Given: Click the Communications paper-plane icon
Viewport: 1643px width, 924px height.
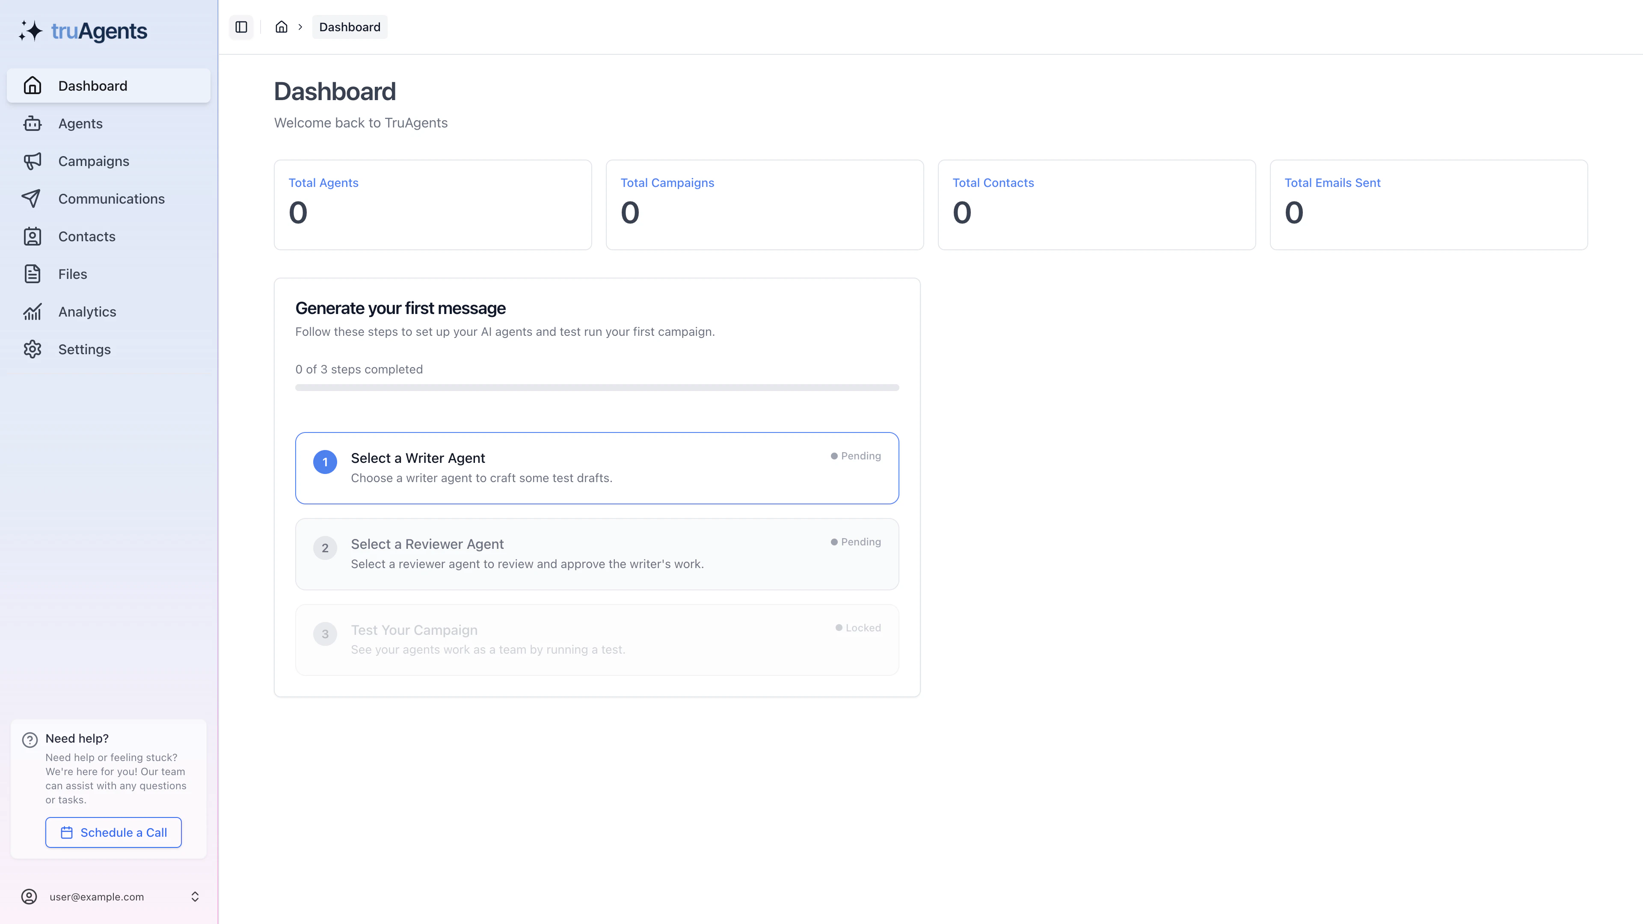Looking at the screenshot, I should point(33,198).
